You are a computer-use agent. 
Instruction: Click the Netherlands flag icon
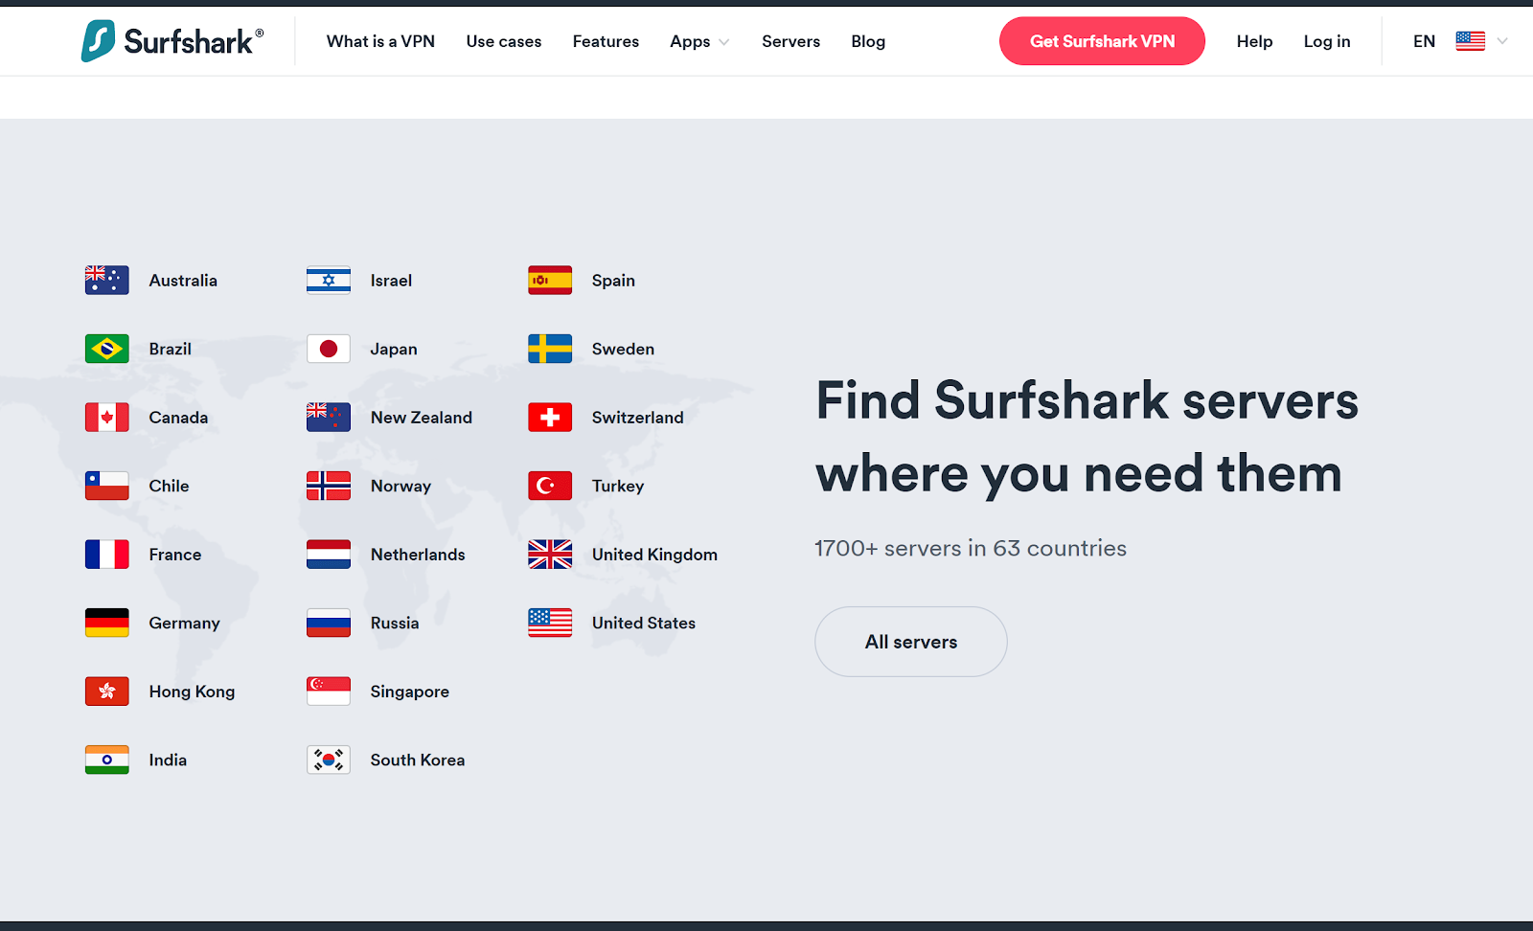click(x=329, y=555)
